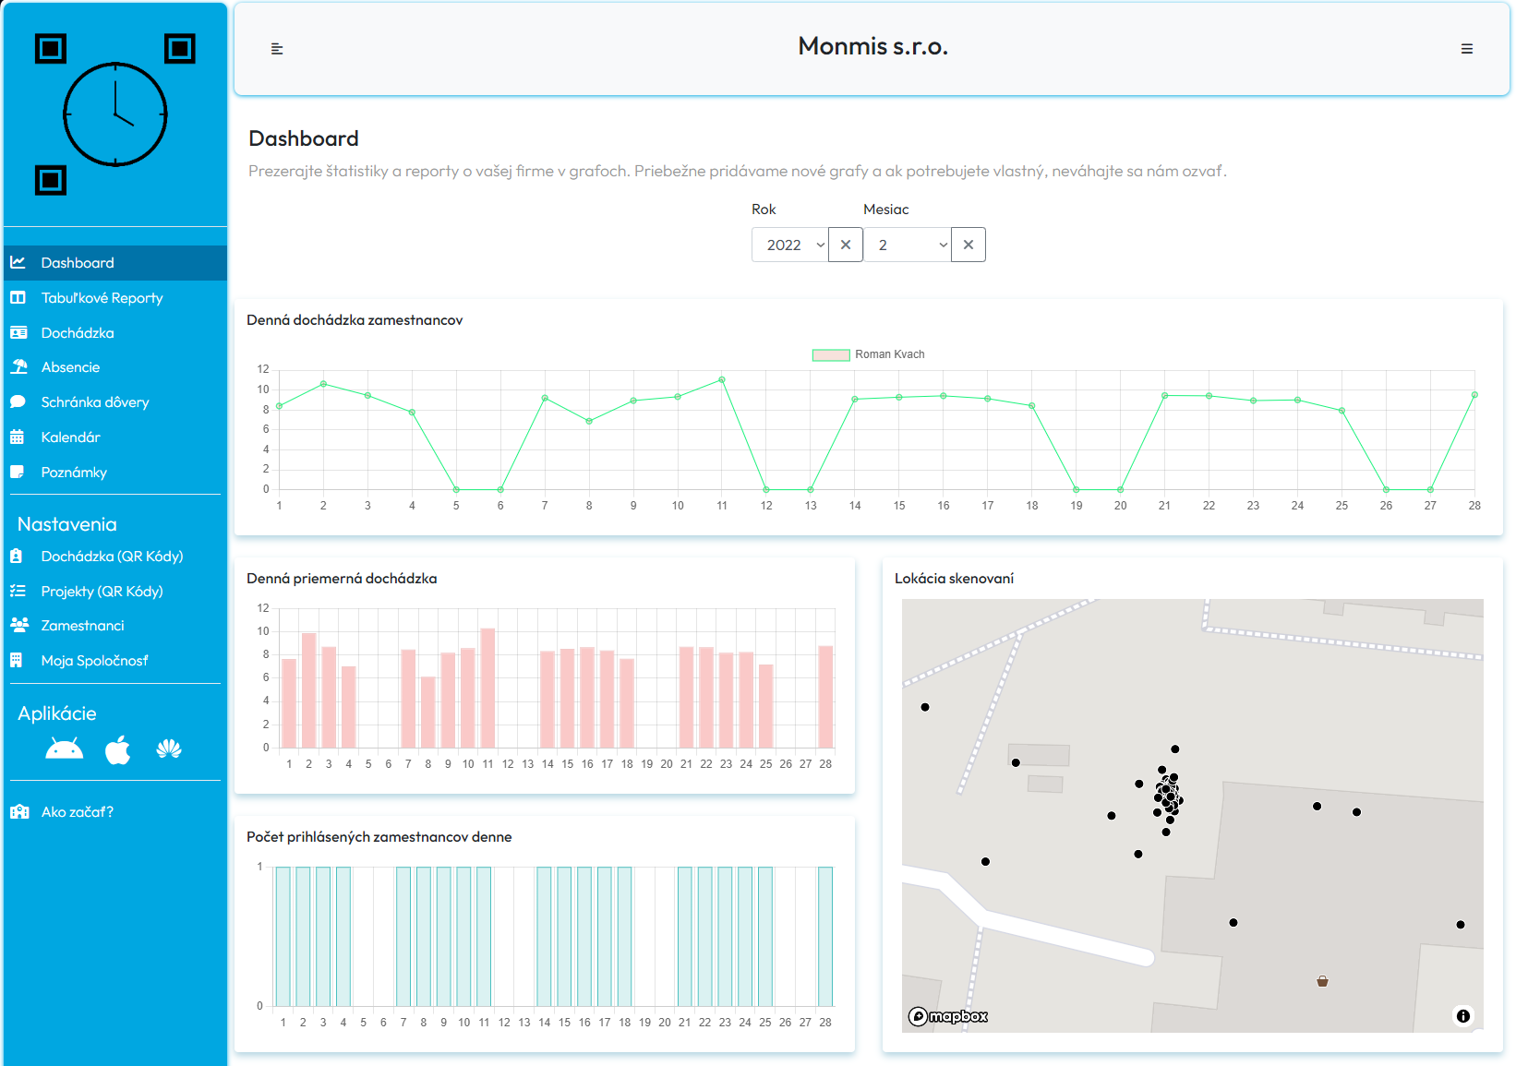Click the Denná dochádzka zamestnancov heading
The width and height of the screenshot is (1516, 1066).
click(x=355, y=320)
